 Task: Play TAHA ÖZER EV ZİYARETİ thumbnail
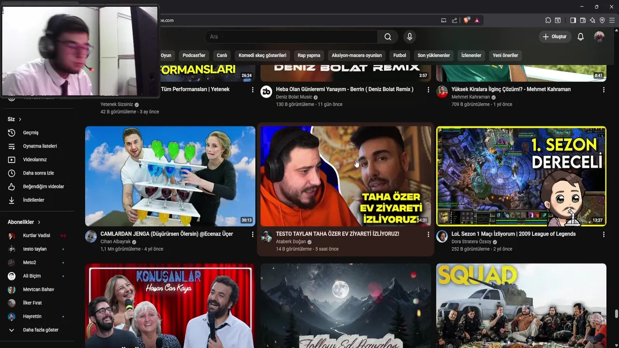346,176
